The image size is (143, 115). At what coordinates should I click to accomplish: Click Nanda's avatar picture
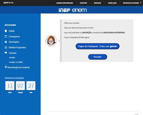(51, 41)
